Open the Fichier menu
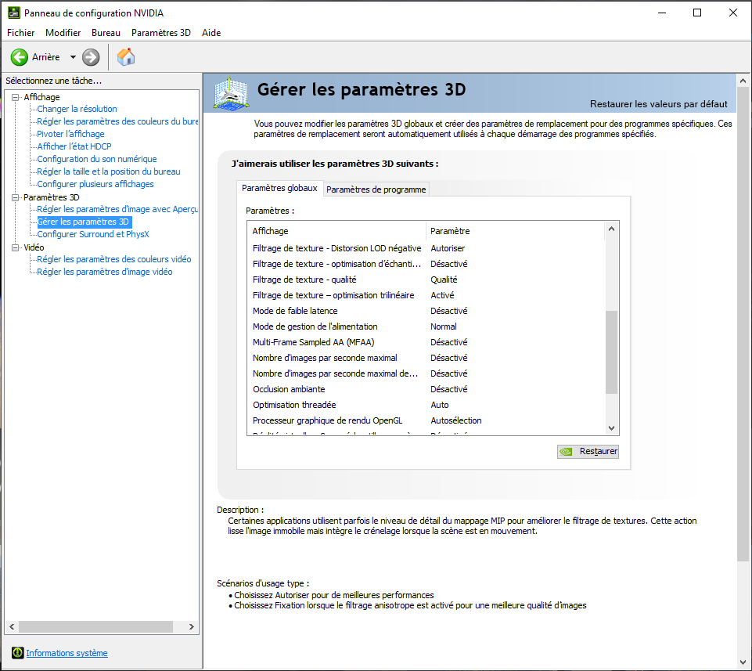 (x=20, y=33)
